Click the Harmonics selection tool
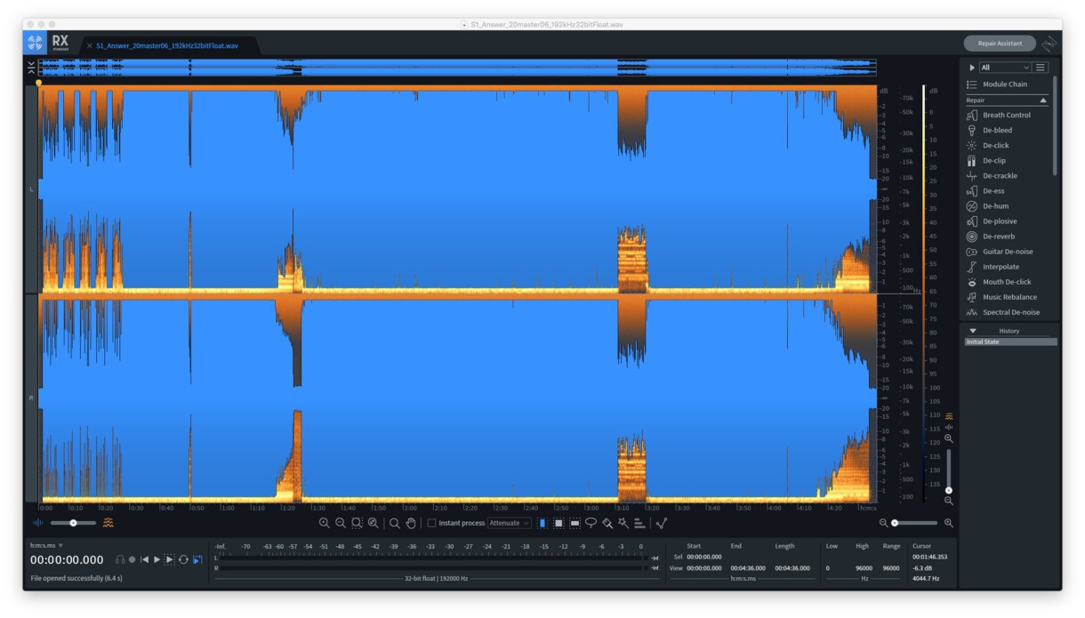This screenshot has height=618, width=1085. point(639,523)
